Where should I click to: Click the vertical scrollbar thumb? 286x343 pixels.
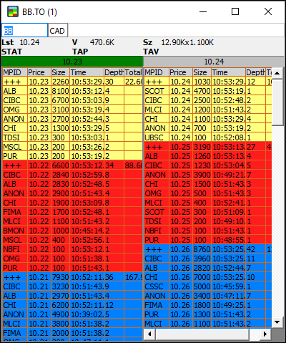(277, 102)
